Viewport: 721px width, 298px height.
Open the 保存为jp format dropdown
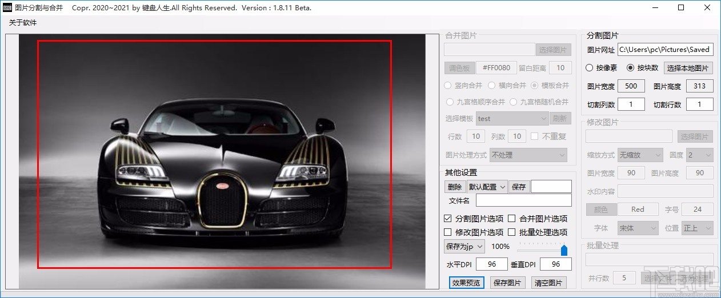[464, 247]
